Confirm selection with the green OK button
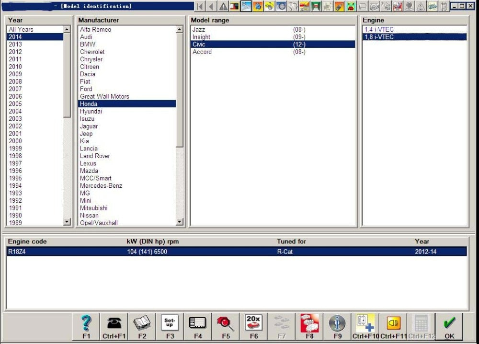The image size is (479, 344). (448, 326)
